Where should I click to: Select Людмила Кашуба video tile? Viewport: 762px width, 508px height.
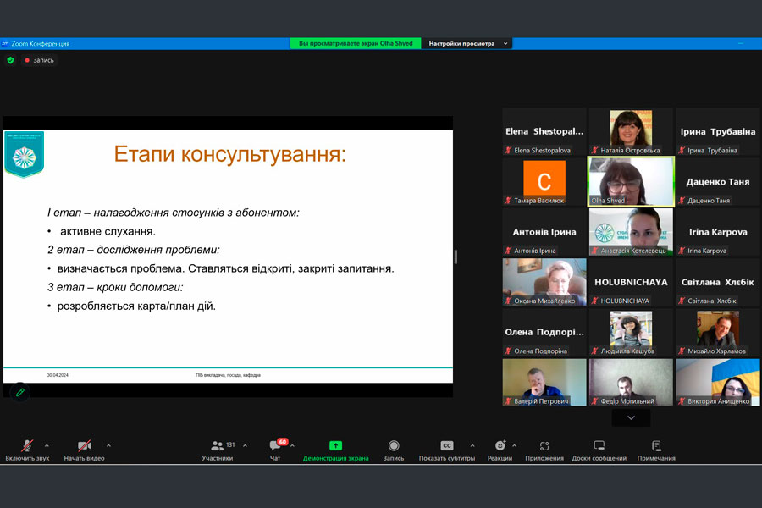coord(631,332)
